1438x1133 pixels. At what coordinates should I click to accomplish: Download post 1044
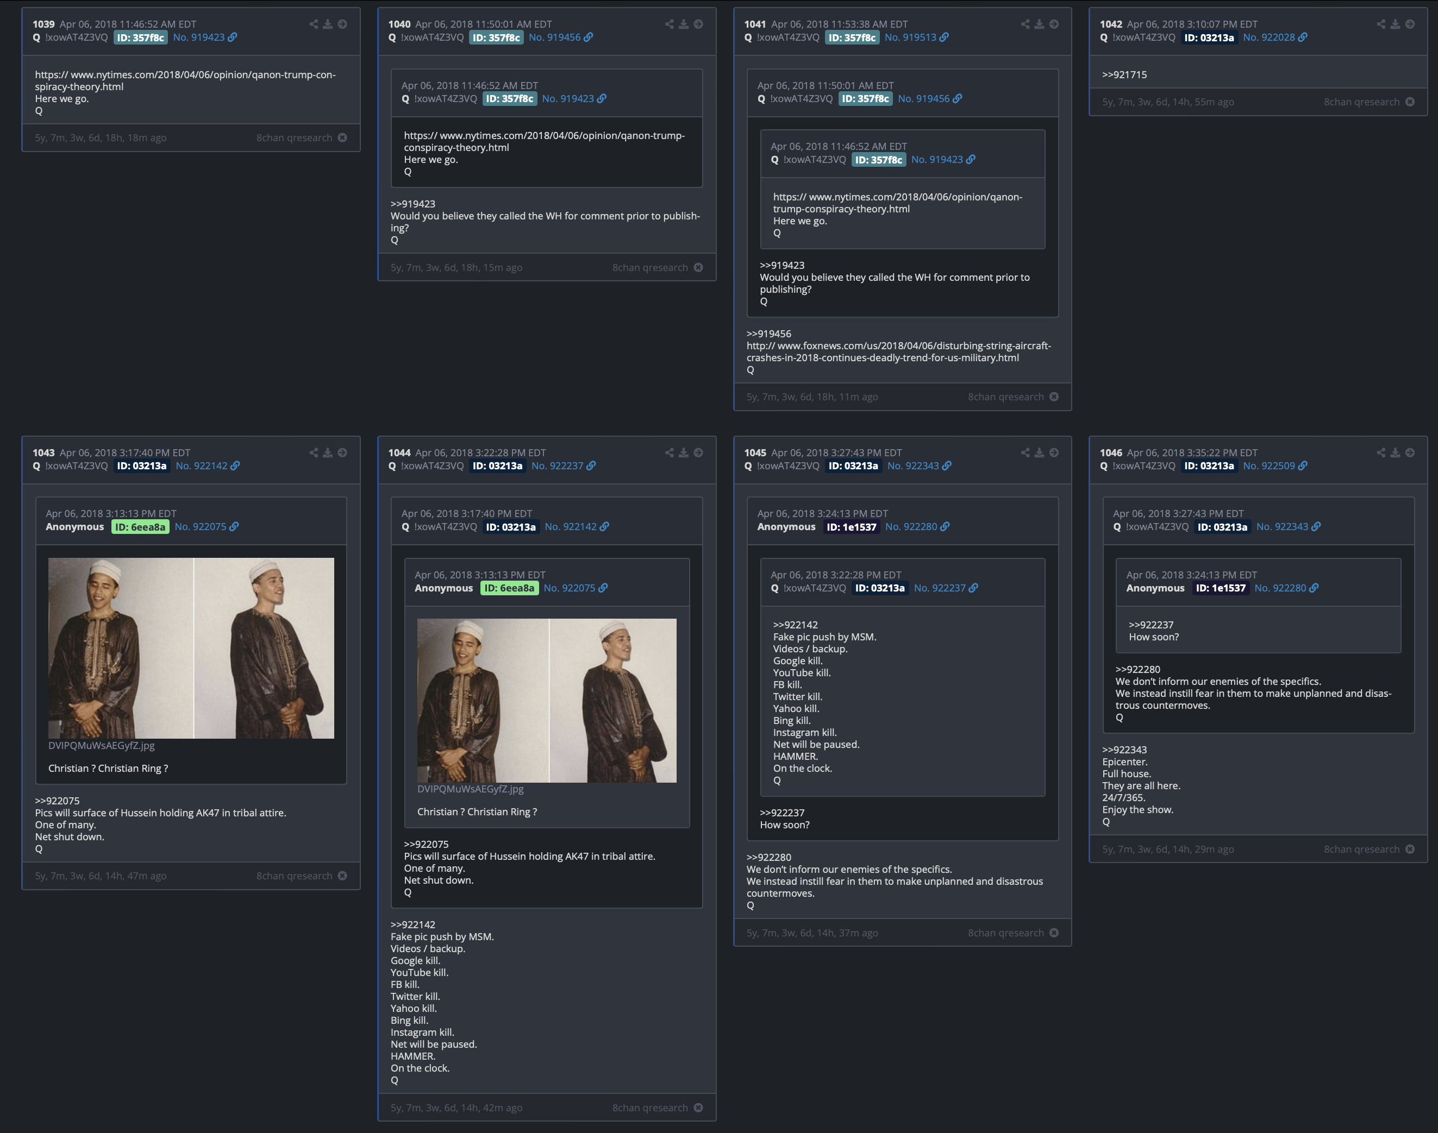(684, 452)
